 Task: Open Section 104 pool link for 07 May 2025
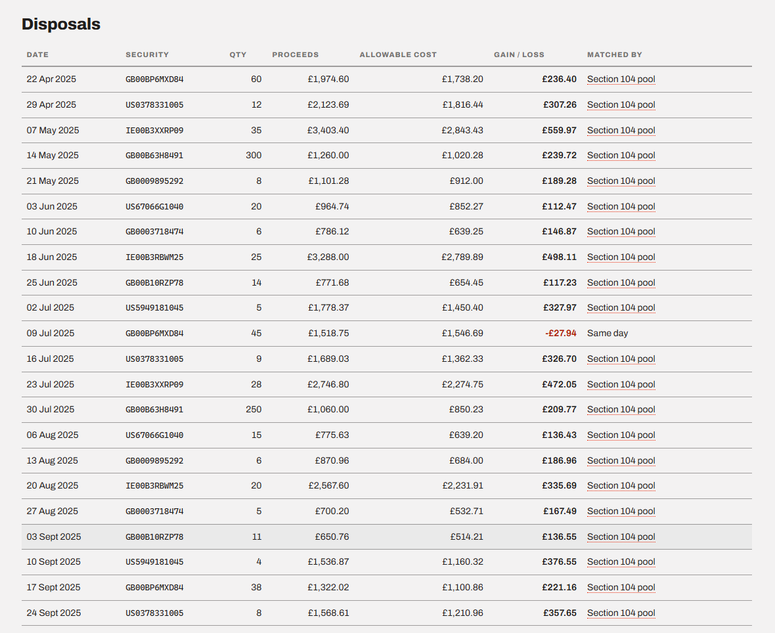click(x=621, y=131)
